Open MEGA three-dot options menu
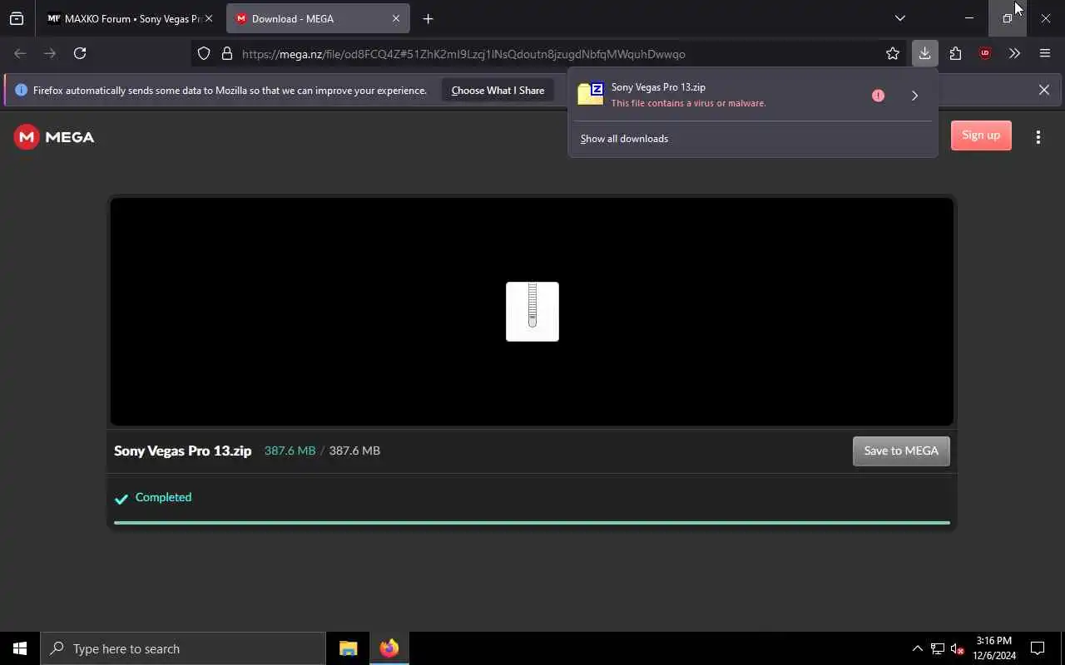 [1038, 137]
